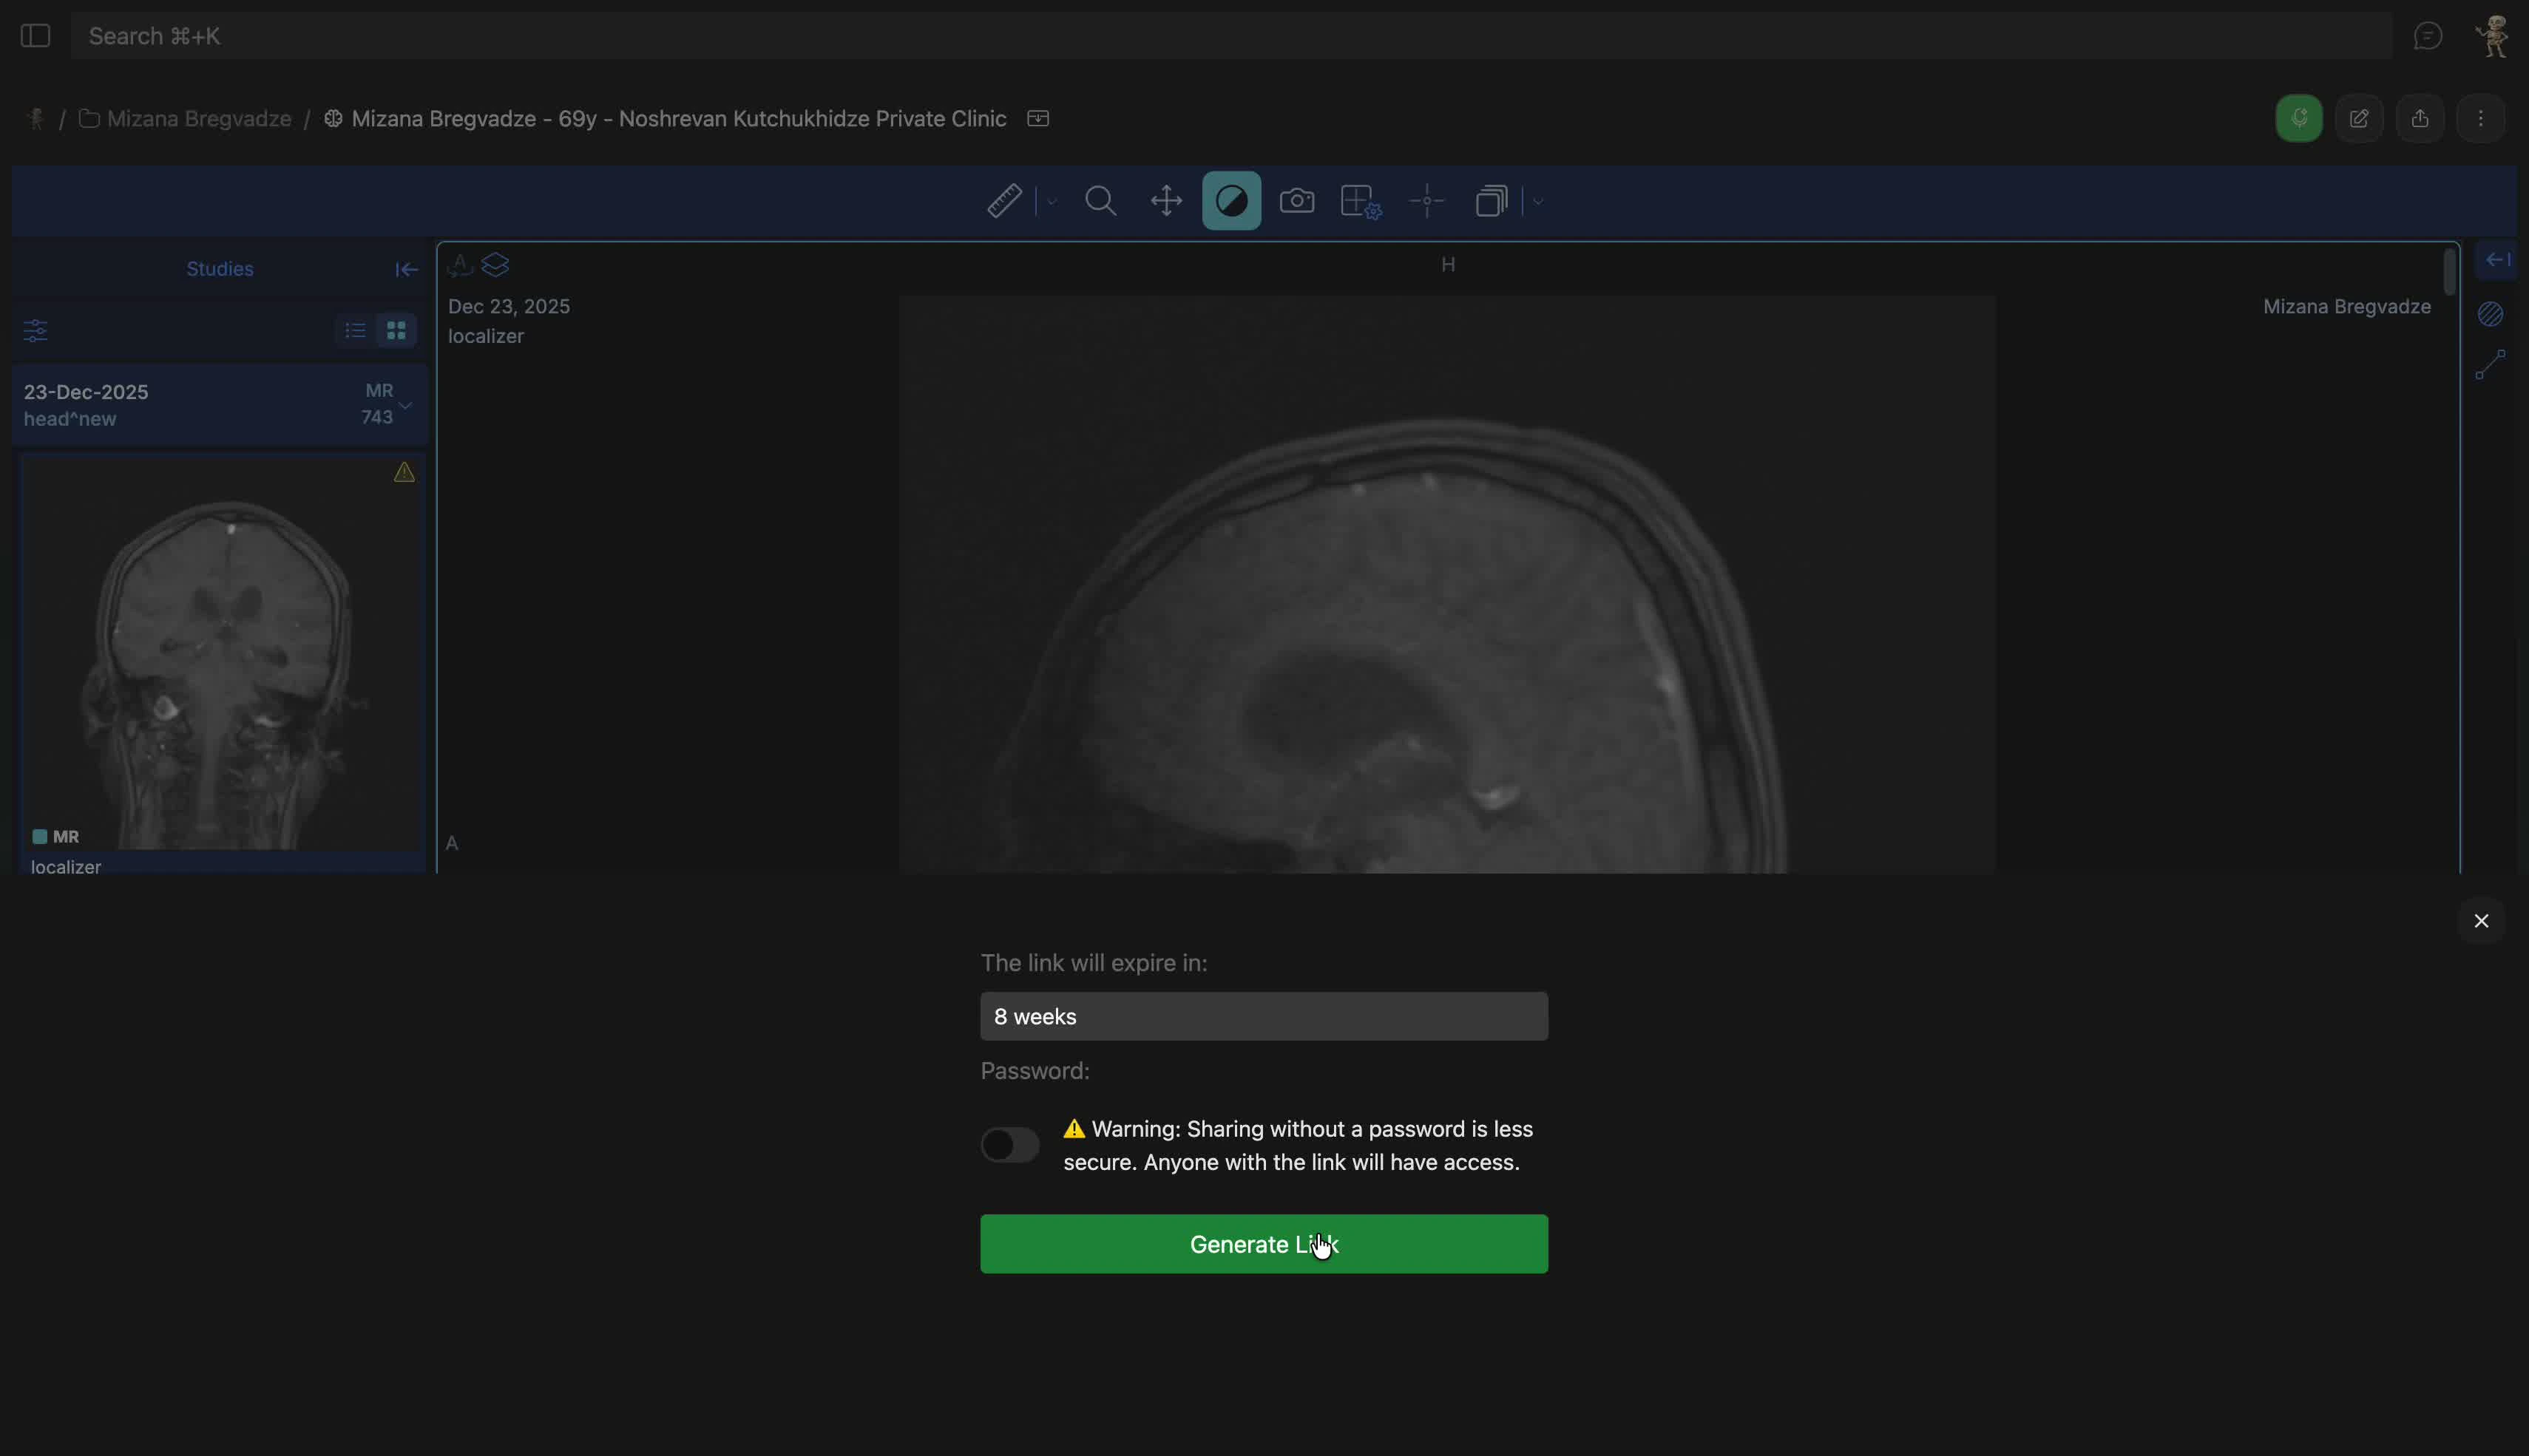
Task: Select the pan move tool
Action: tap(1166, 201)
